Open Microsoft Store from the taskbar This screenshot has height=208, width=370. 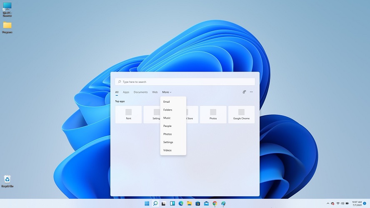click(x=198, y=203)
